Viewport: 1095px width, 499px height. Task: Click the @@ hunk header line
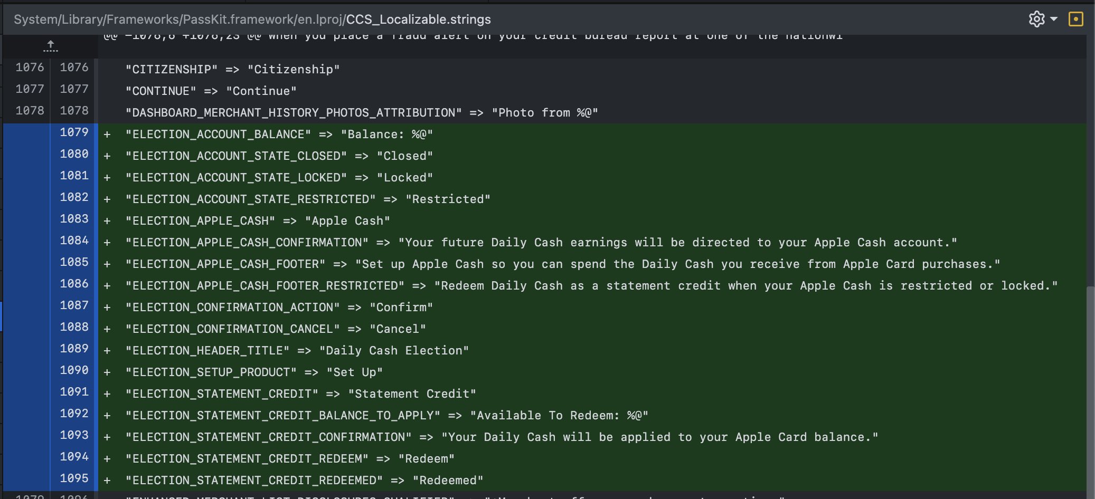[473, 36]
